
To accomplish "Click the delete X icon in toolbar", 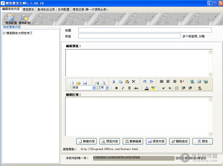I will 134,82.
